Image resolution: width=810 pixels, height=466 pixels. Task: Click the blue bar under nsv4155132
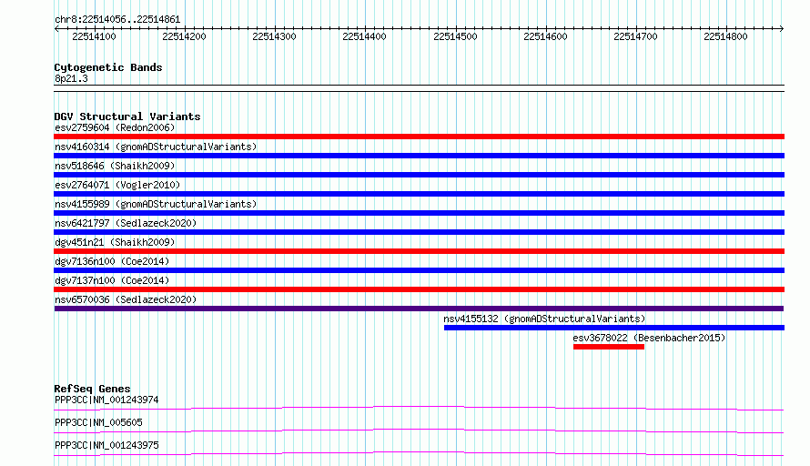tap(614, 328)
